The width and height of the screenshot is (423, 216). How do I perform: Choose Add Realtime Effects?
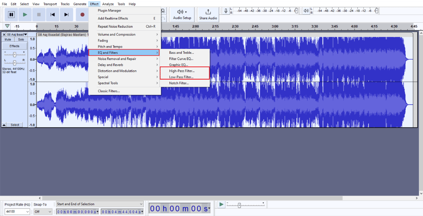(x=124, y=18)
